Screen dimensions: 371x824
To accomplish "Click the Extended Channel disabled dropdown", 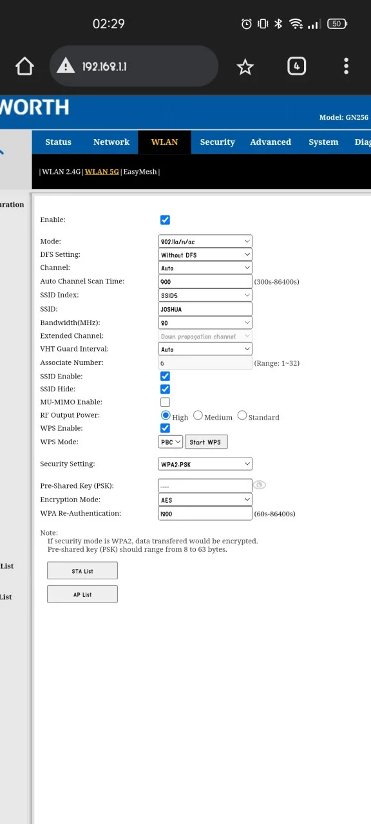I will click(205, 336).
